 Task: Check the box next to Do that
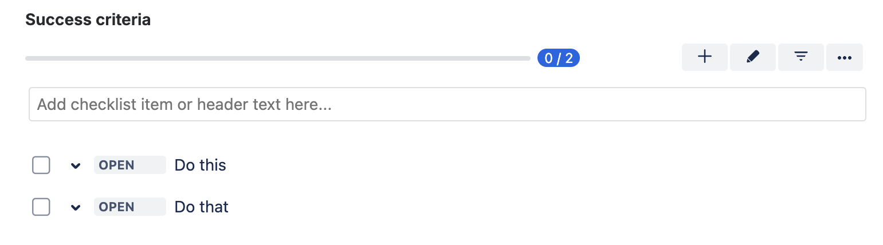[41, 207]
